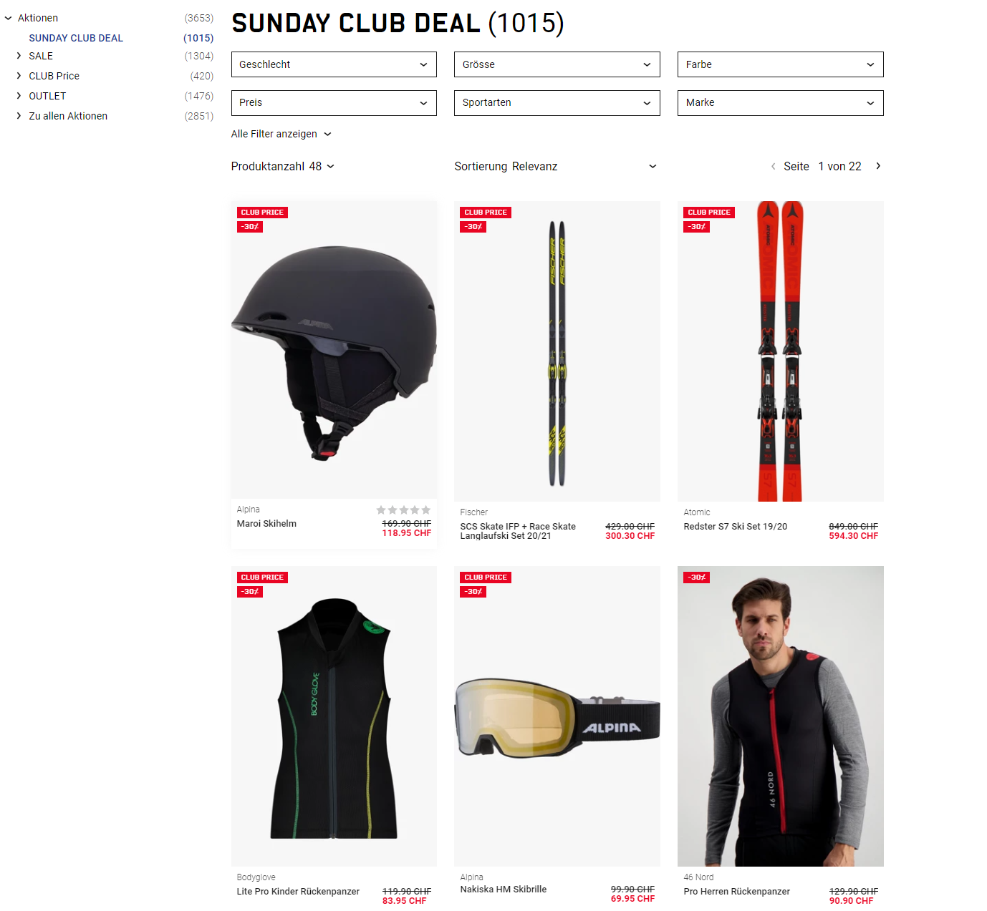Open the Grösse filter dropdown
This screenshot has height=911, width=987.
(557, 64)
